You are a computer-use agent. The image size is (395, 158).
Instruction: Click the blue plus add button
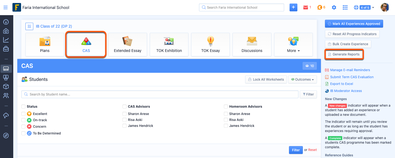coord(293,8)
